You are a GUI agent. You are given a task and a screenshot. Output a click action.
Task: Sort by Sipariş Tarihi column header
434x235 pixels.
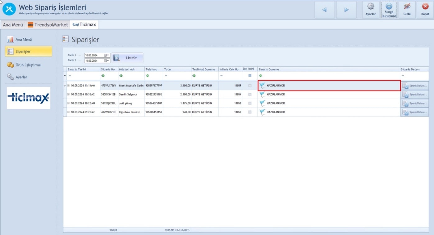point(83,69)
